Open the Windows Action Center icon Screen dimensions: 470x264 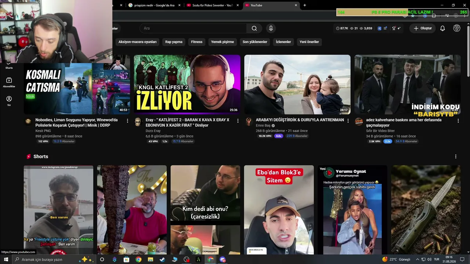pyautogui.click(x=462, y=259)
